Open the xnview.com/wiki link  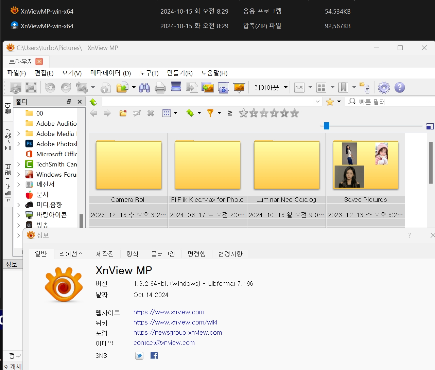coord(175,322)
